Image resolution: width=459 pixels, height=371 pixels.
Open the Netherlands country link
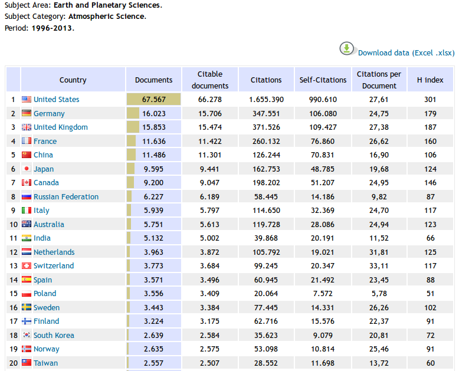[x=54, y=252]
